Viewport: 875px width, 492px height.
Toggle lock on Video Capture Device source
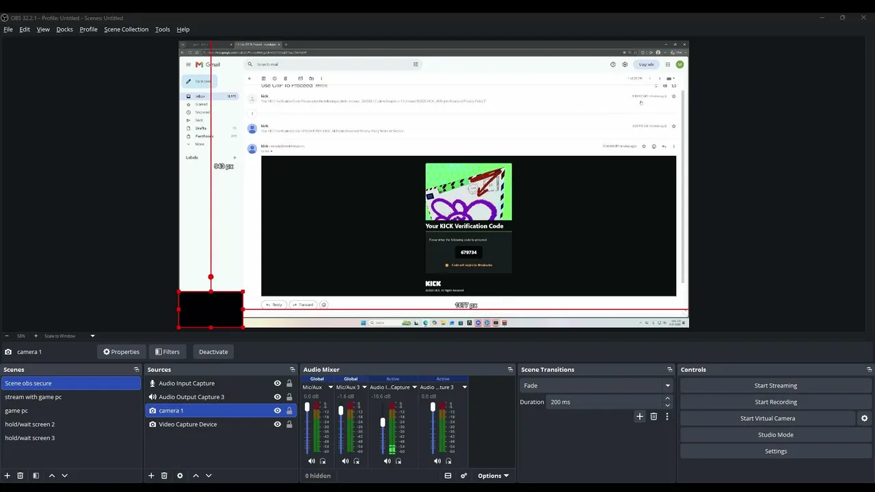pyautogui.click(x=289, y=424)
